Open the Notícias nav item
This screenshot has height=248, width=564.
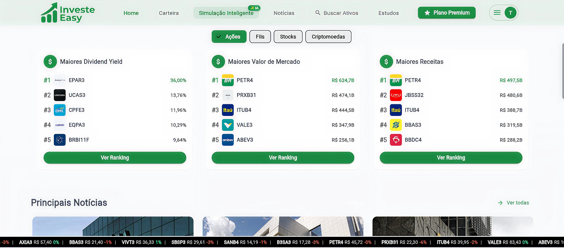point(284,13)
